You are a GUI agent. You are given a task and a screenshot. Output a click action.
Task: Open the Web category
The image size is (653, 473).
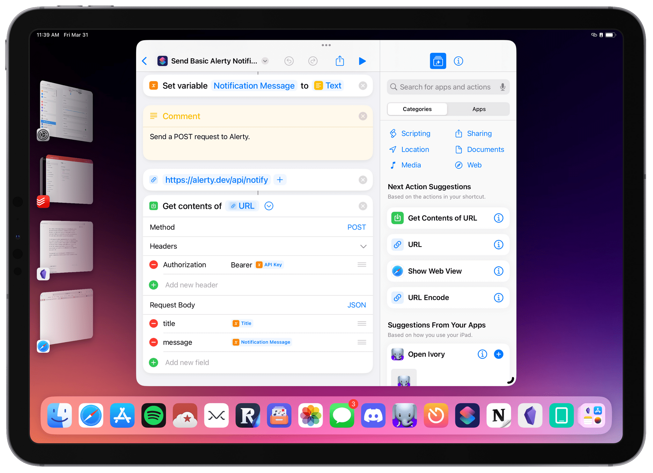468,165
